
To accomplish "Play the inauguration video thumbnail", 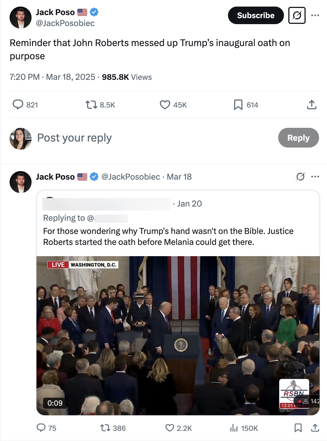I will [x=178, y=335].
